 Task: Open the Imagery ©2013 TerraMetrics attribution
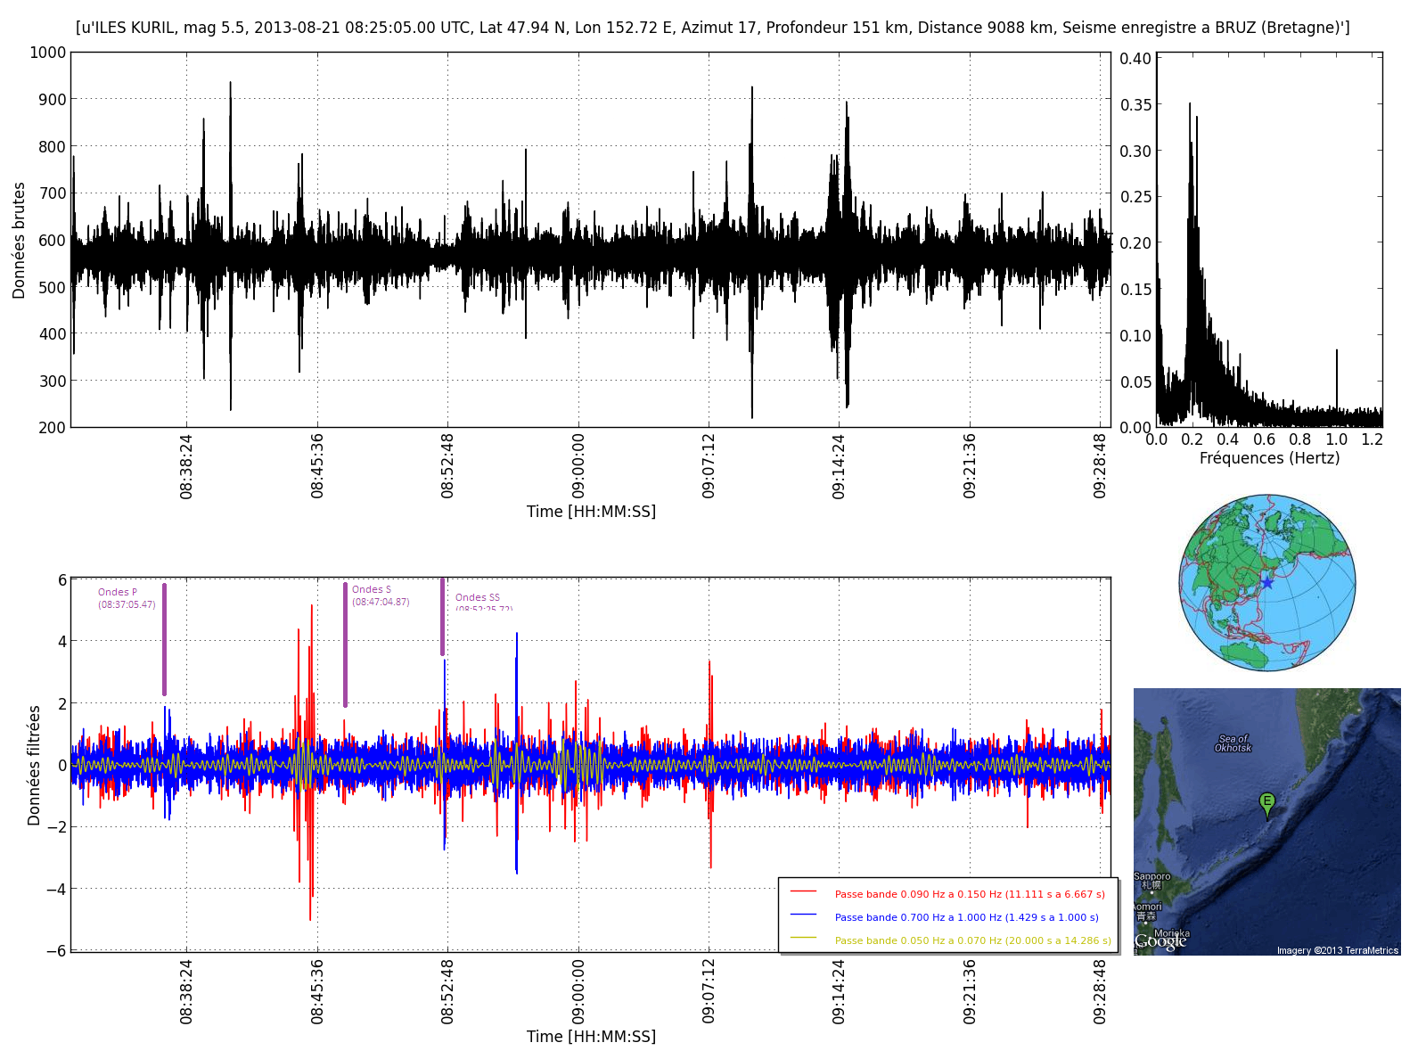click(x=1337, y=950)
